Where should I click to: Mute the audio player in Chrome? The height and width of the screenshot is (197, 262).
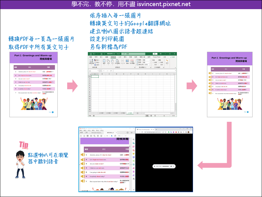pos(171,166)
